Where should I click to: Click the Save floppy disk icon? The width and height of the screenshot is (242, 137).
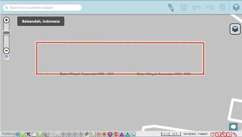(184, 8)
